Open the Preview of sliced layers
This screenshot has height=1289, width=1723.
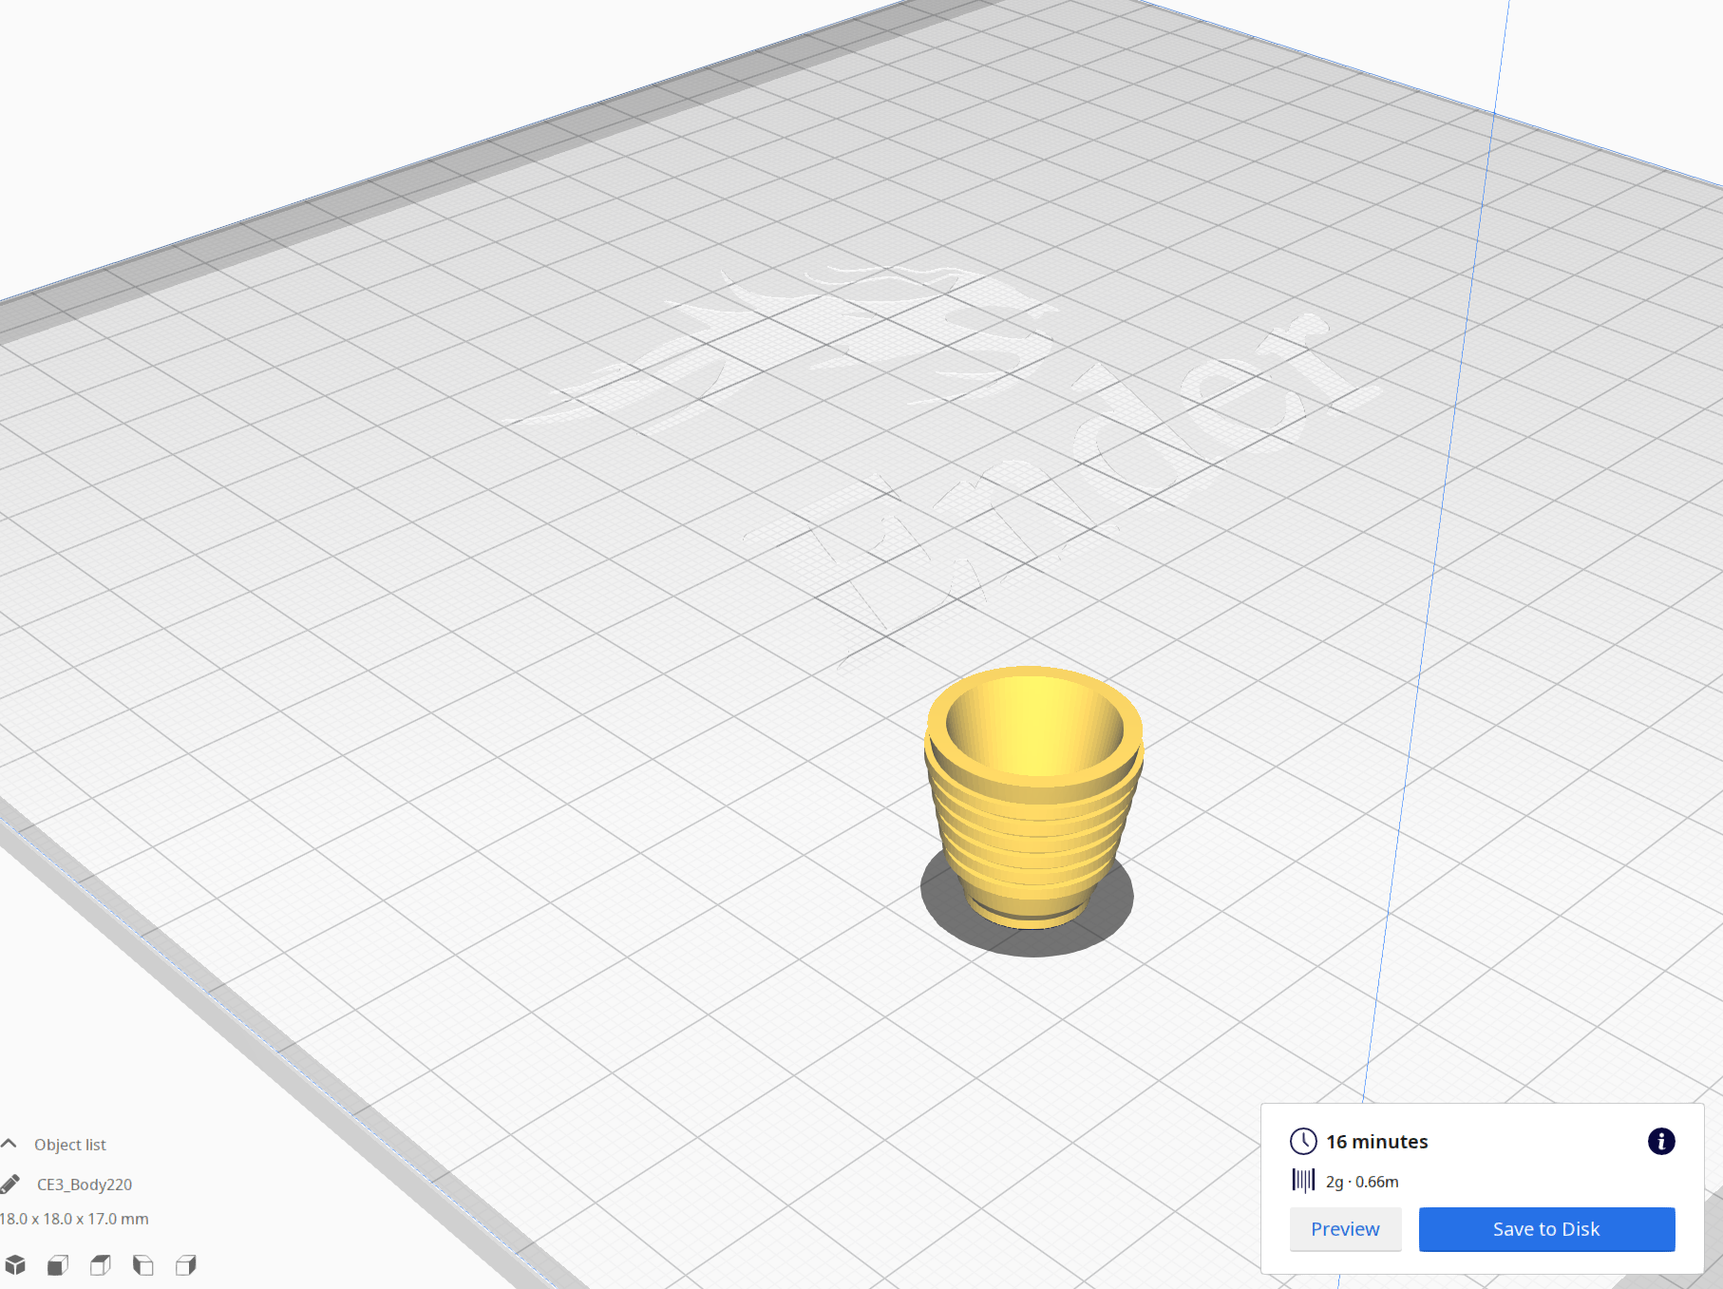(x=1345, y=1229)
